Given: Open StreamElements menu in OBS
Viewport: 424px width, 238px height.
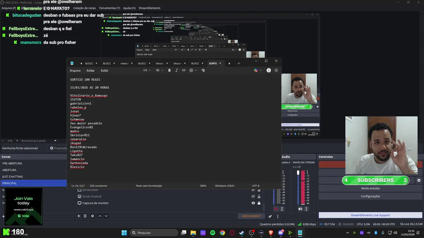Looking at the screenshot, I should (149, 8).
